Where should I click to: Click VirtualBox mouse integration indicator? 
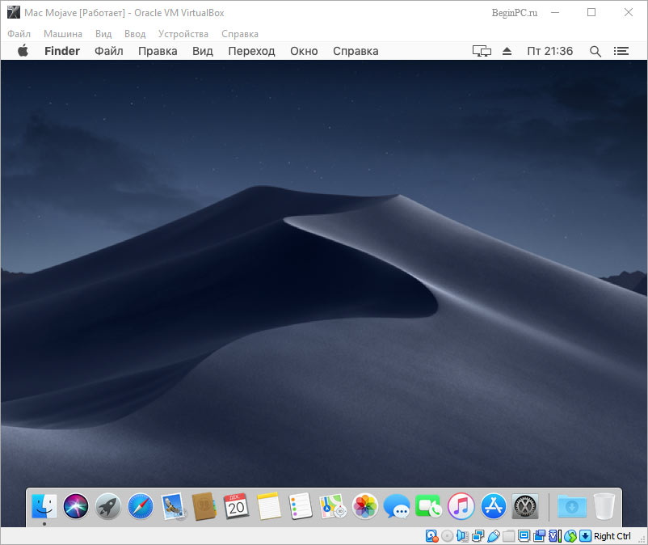point(570,536)
